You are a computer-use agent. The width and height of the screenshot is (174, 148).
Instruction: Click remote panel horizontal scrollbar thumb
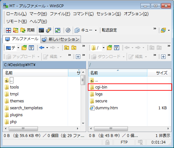(111, 128)
